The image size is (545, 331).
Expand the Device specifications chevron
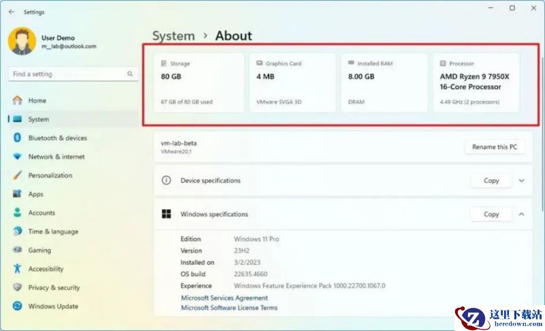coord(521,180)
